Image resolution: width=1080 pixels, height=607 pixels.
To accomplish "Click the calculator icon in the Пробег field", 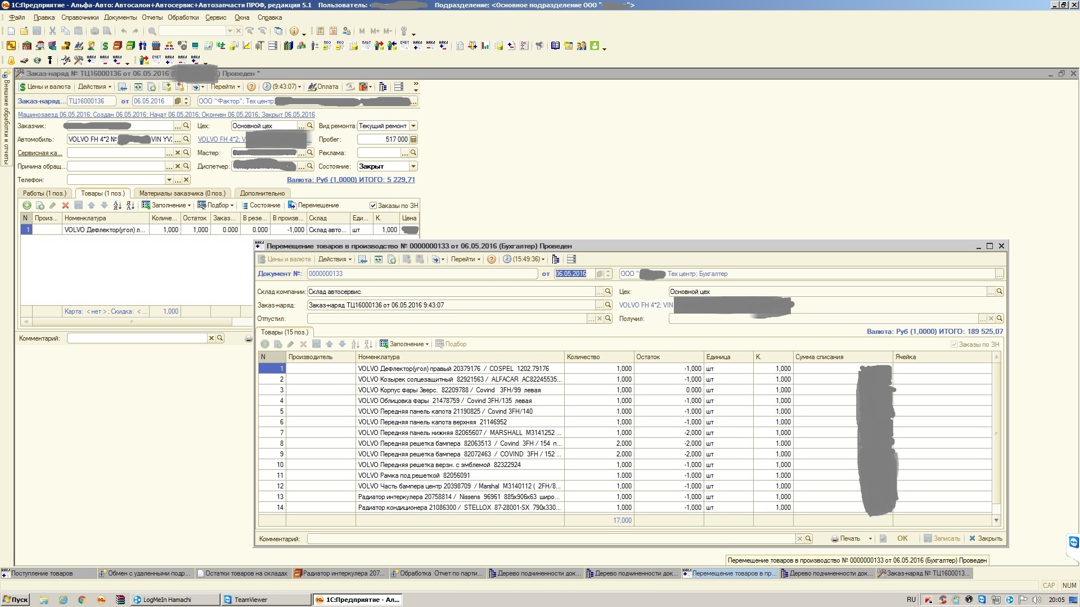I will [413, 139].
